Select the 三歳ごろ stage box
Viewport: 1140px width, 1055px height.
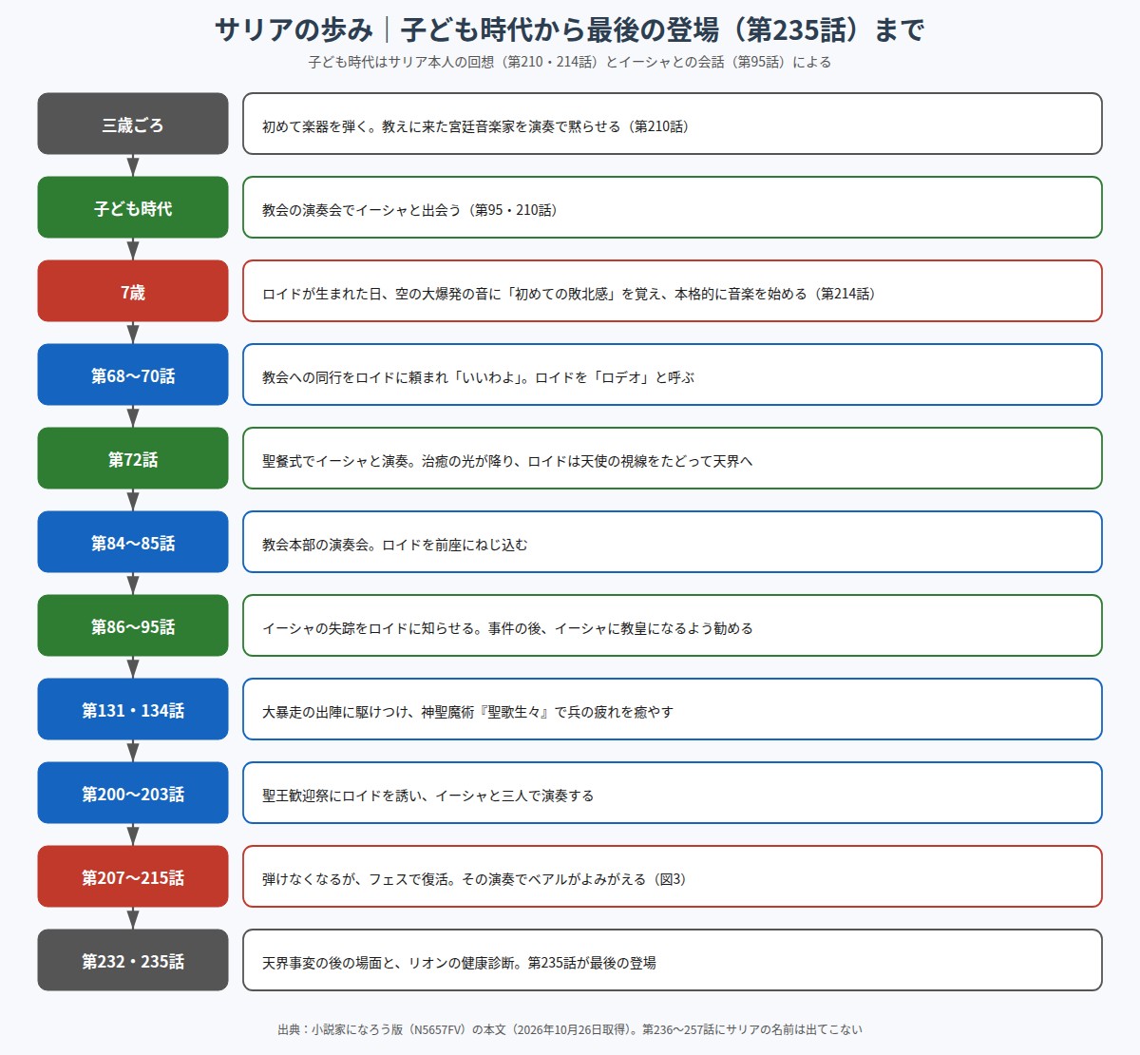click(133, 124)
